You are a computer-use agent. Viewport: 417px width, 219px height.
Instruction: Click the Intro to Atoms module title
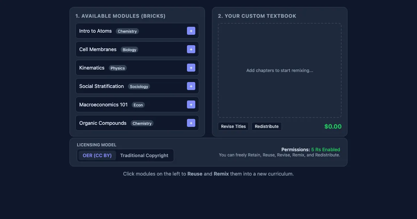click(x=96, y=31)
